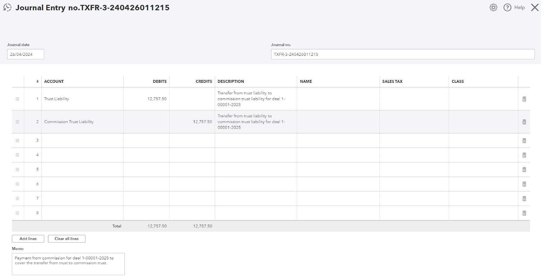Delete empty line 5 via trash icon
The width and height of the screenshot is (541, 280).
click(524, 170)
